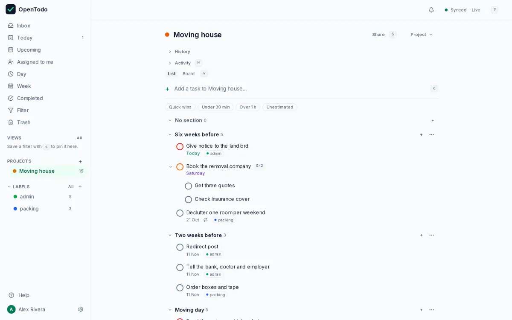Open the Day view
512x320 pixels.
click(x=46, y=74)
